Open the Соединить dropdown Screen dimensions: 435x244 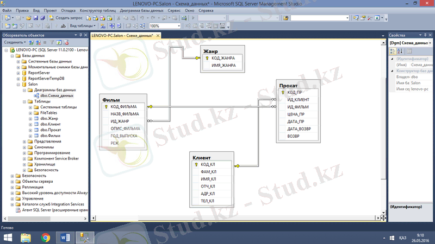(x=15, y=43)
